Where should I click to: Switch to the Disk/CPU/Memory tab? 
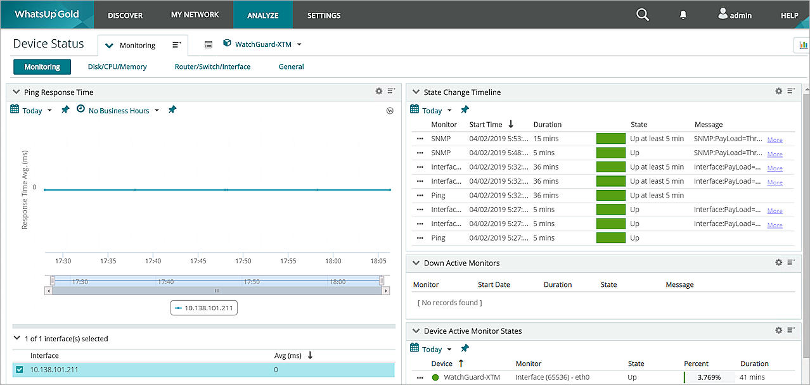pos(117,66)
